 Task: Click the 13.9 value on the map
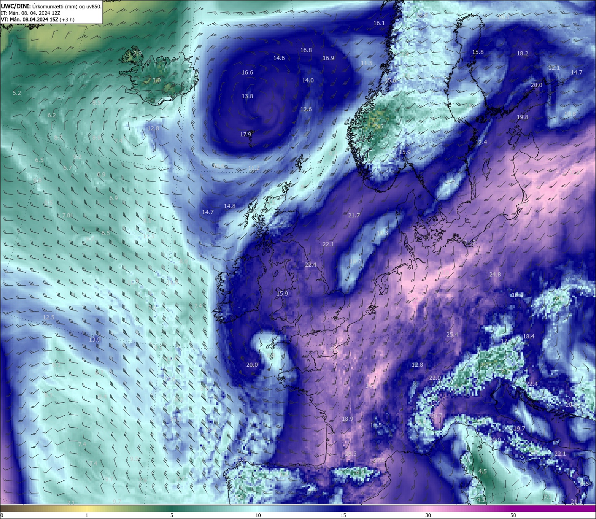(95, 340)
